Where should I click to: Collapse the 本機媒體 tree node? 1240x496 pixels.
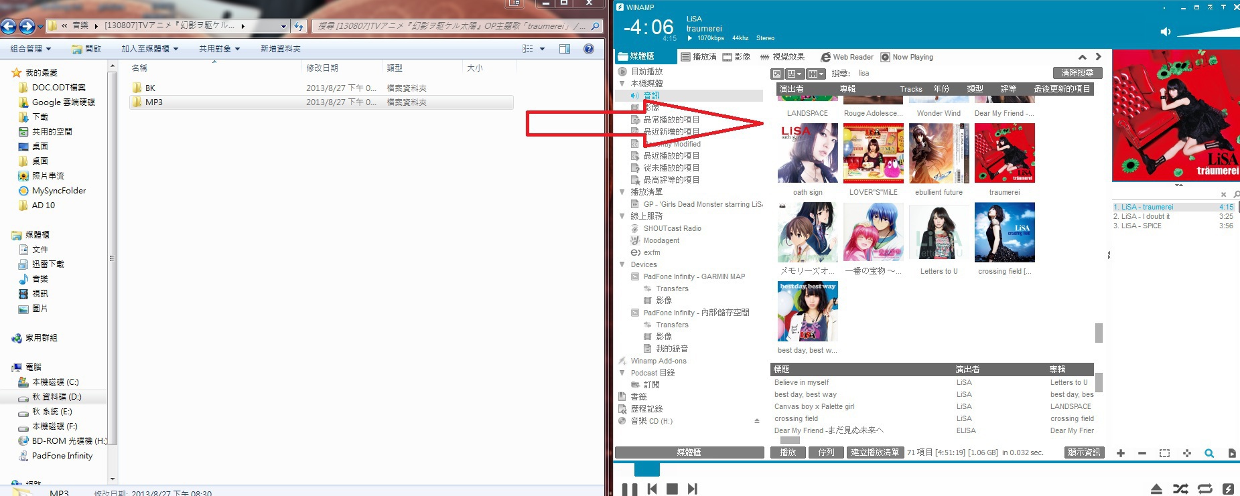(x=622, y=83)
